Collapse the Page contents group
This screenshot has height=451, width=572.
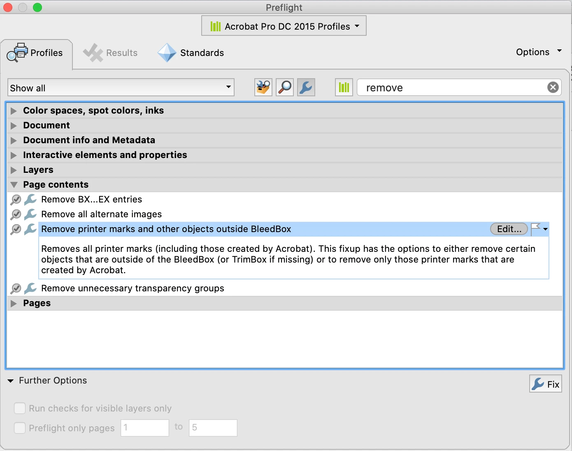tap(14, 185)
